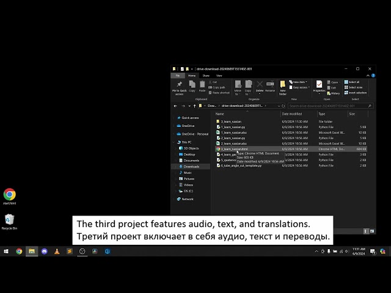The image size is (391, 293).
Task: Select Desktop in the navigation pane
Action: [187, 154]
